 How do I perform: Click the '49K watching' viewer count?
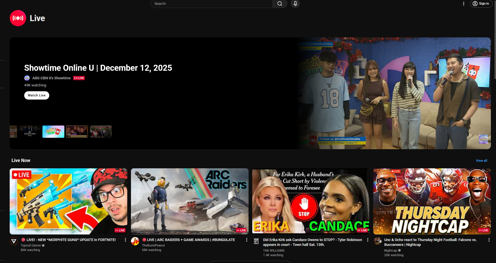35,85
